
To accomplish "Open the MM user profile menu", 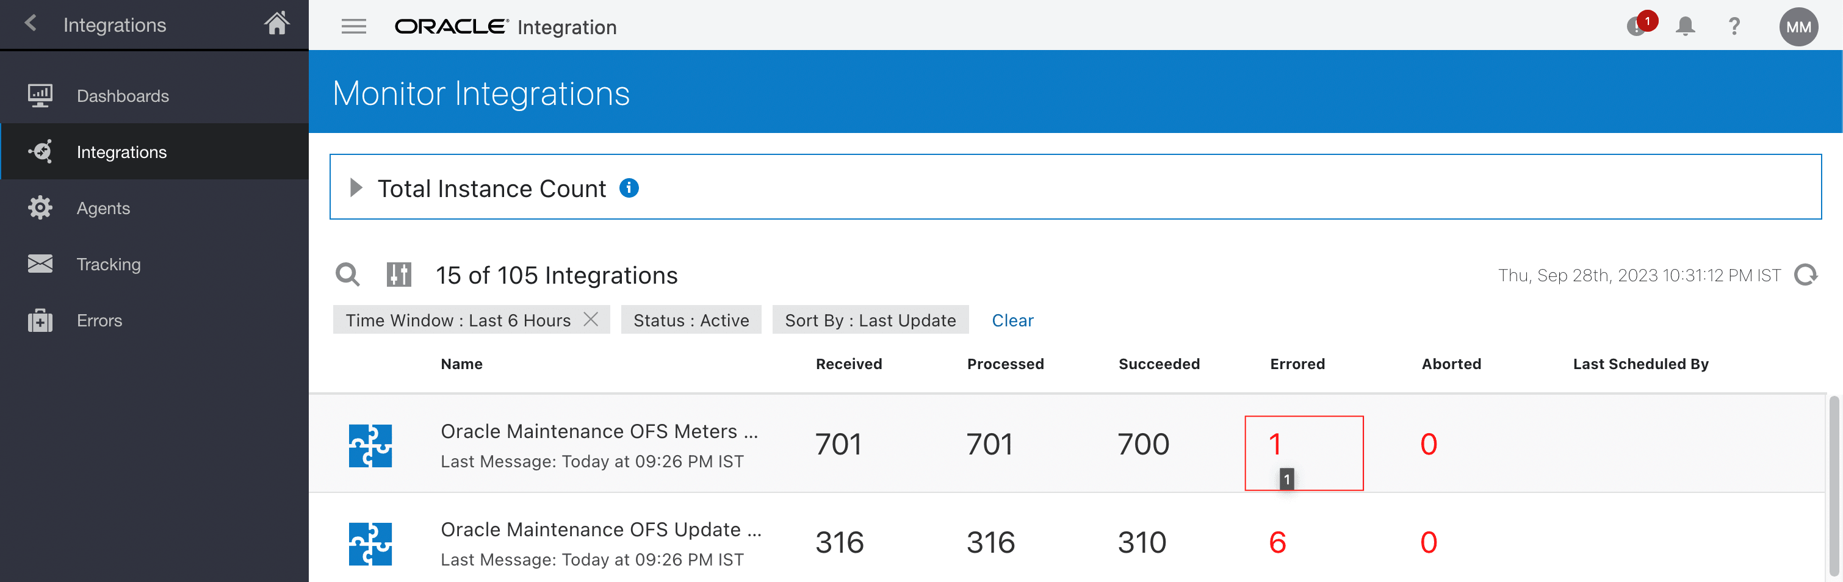I will click(x=1798, y=26).
